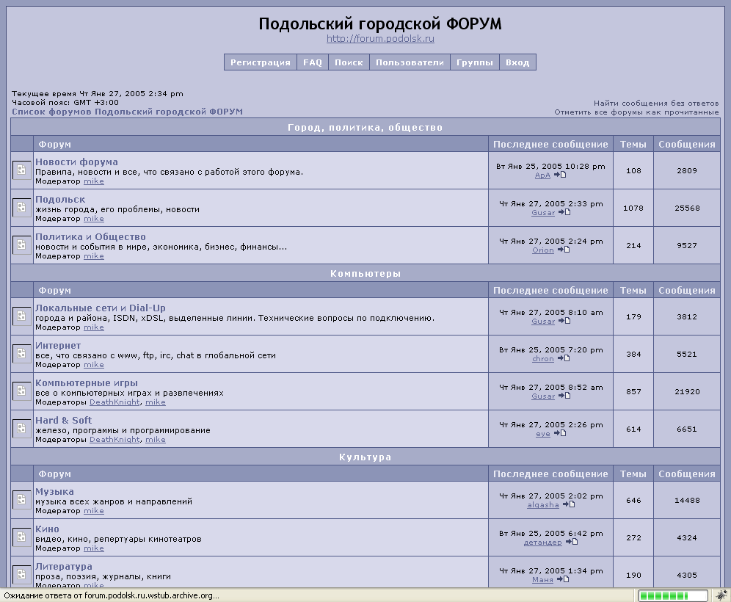Click the page loading progress bar

coord(672,595)
